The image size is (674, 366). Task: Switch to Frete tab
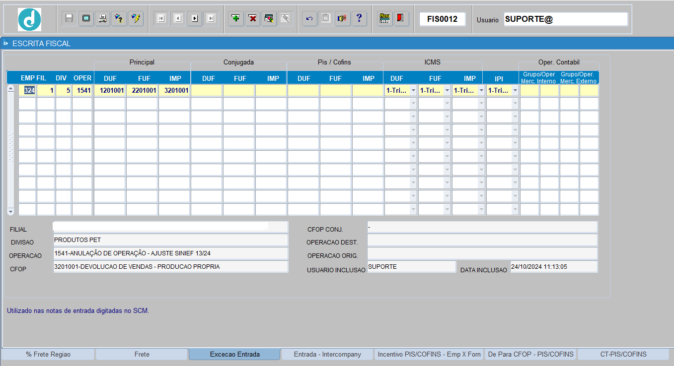[x=142, y=354]
